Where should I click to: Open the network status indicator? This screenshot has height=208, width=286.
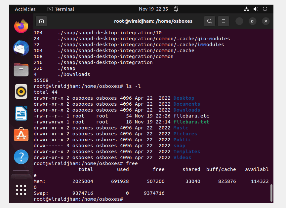click(x=246, y=9)
